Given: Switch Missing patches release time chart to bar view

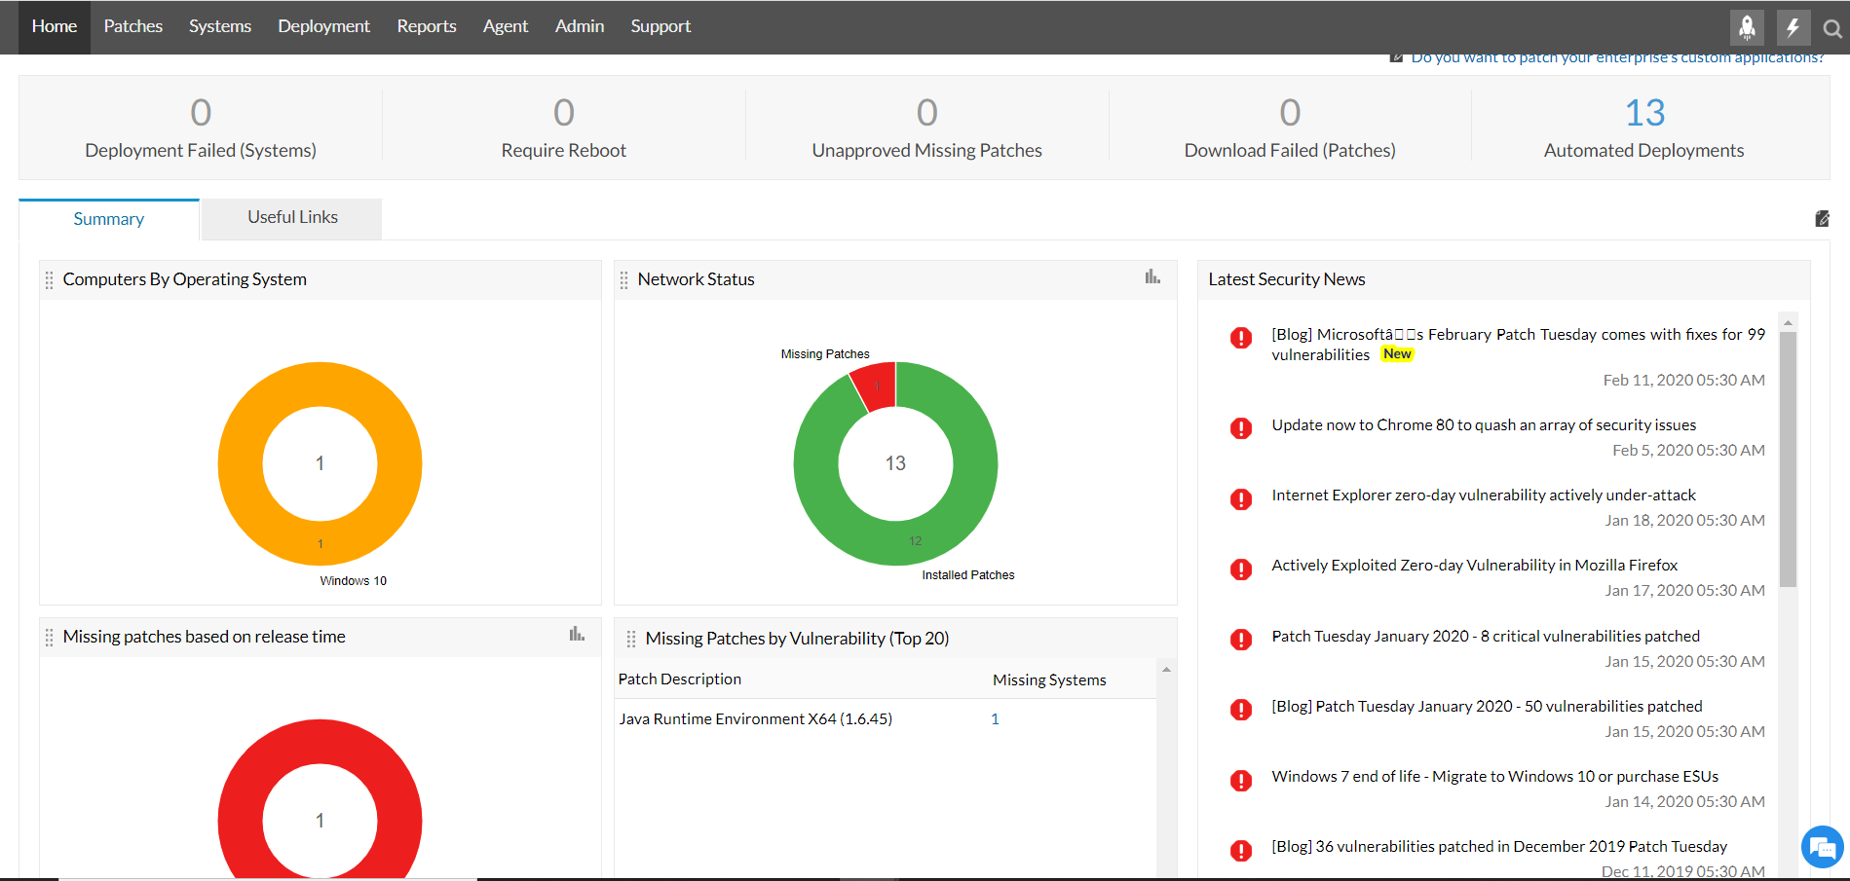Looking at the screenshot, I should point(577,635).
